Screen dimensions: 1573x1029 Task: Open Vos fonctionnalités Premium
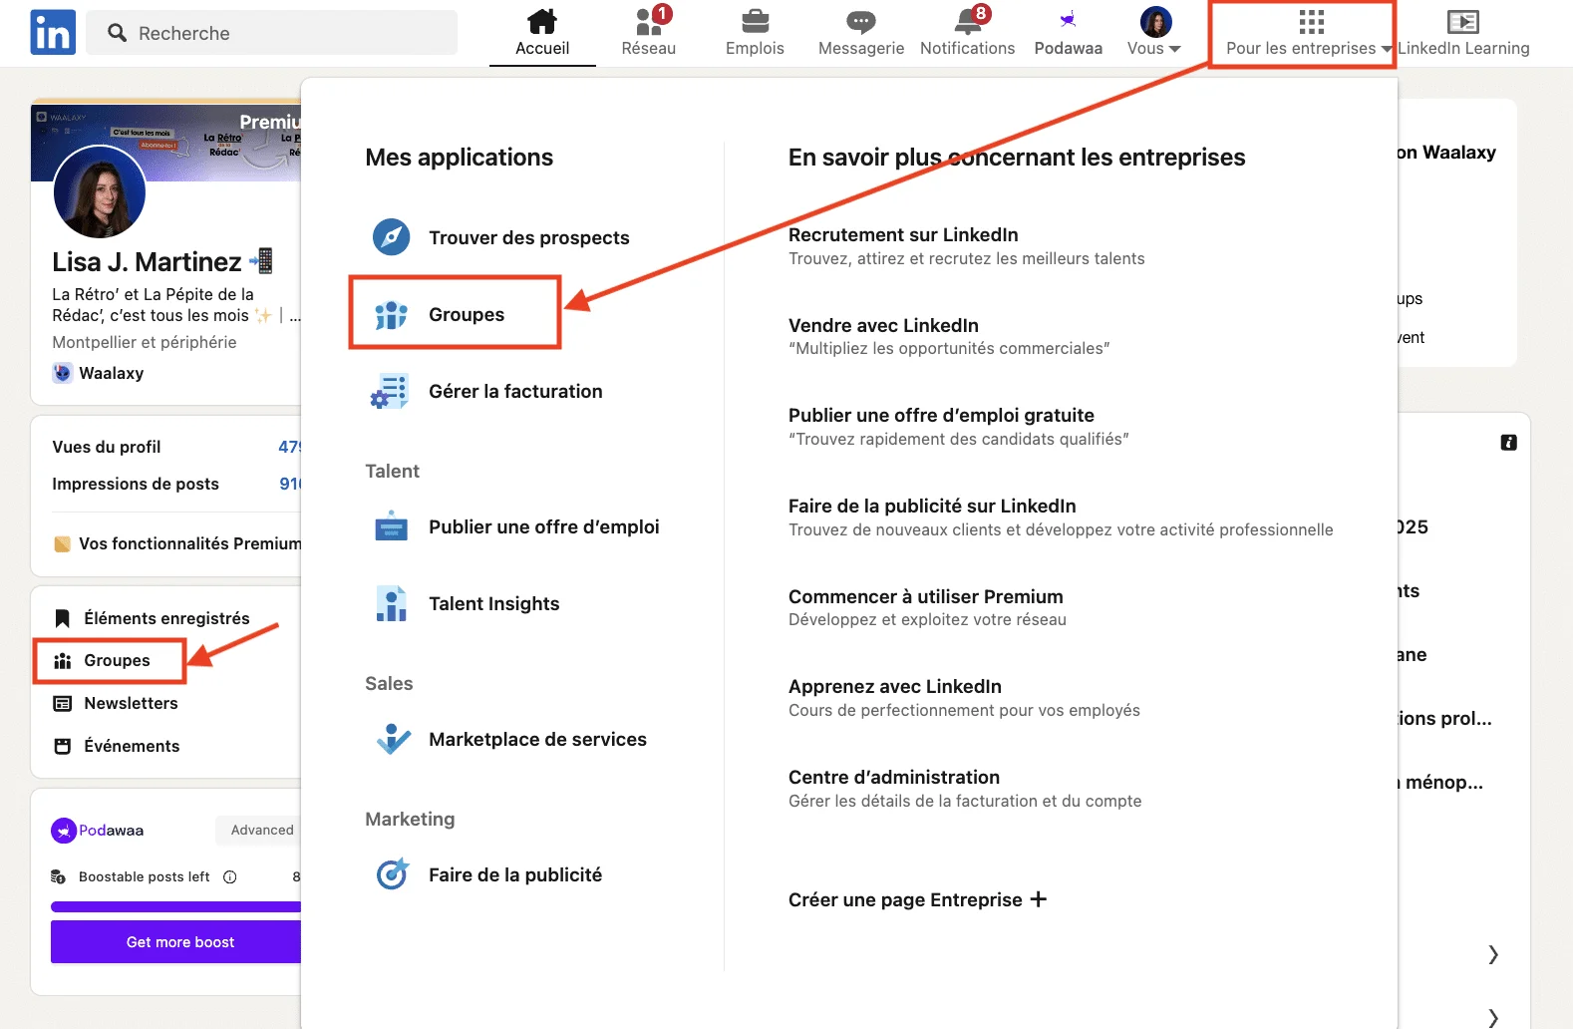[189, 543]
